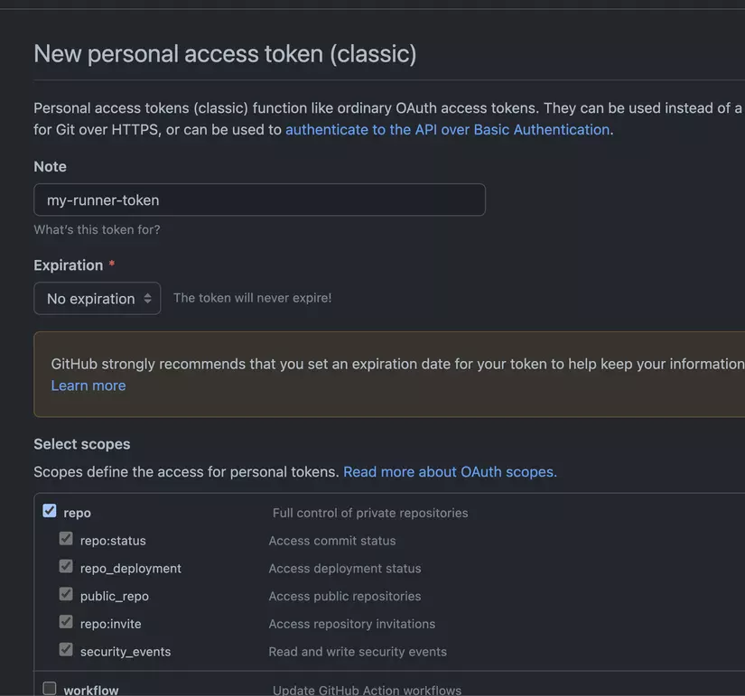The height and width of the screenshot is (696, 745).
Task: Toggle the public_repo scope off
Action: point(65,593)
